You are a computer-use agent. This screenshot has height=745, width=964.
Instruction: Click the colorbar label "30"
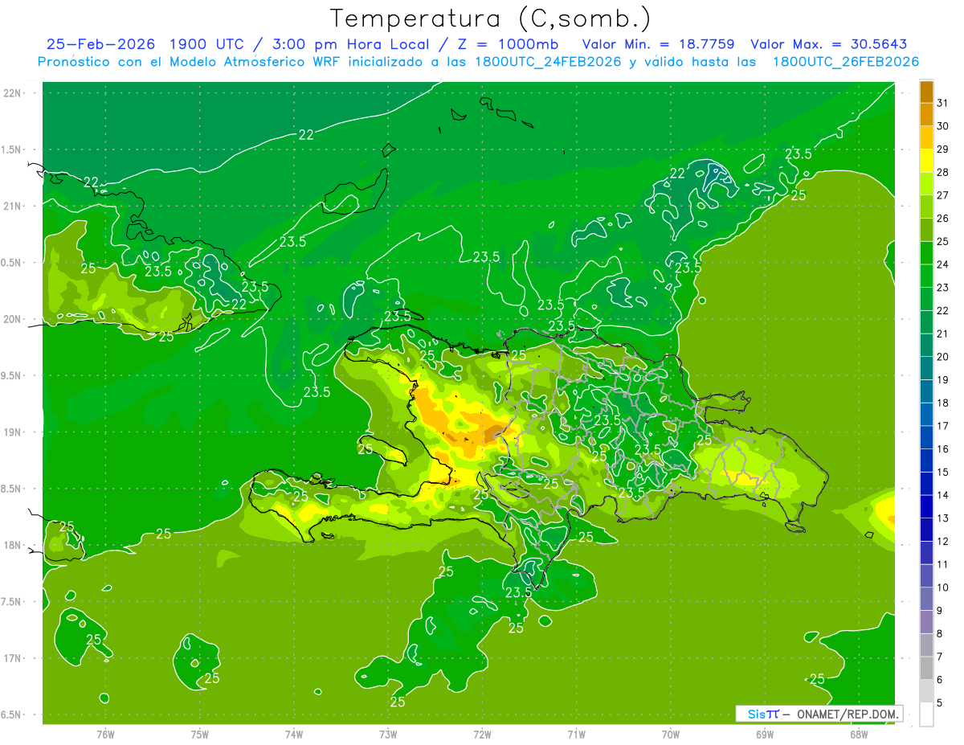943,126
